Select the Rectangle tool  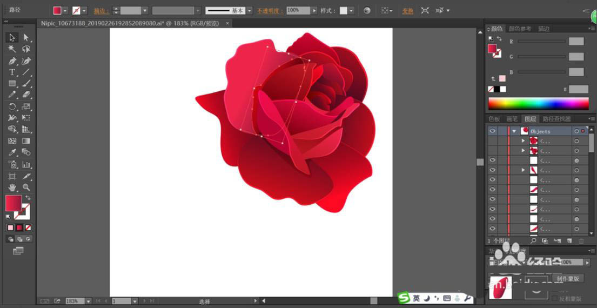click(x=12, y=83)
